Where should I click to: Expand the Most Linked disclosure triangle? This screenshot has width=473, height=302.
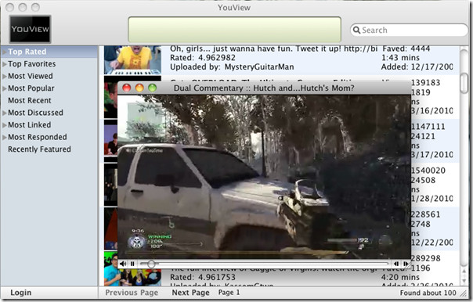pyautogui.click(x=4, y=125)
